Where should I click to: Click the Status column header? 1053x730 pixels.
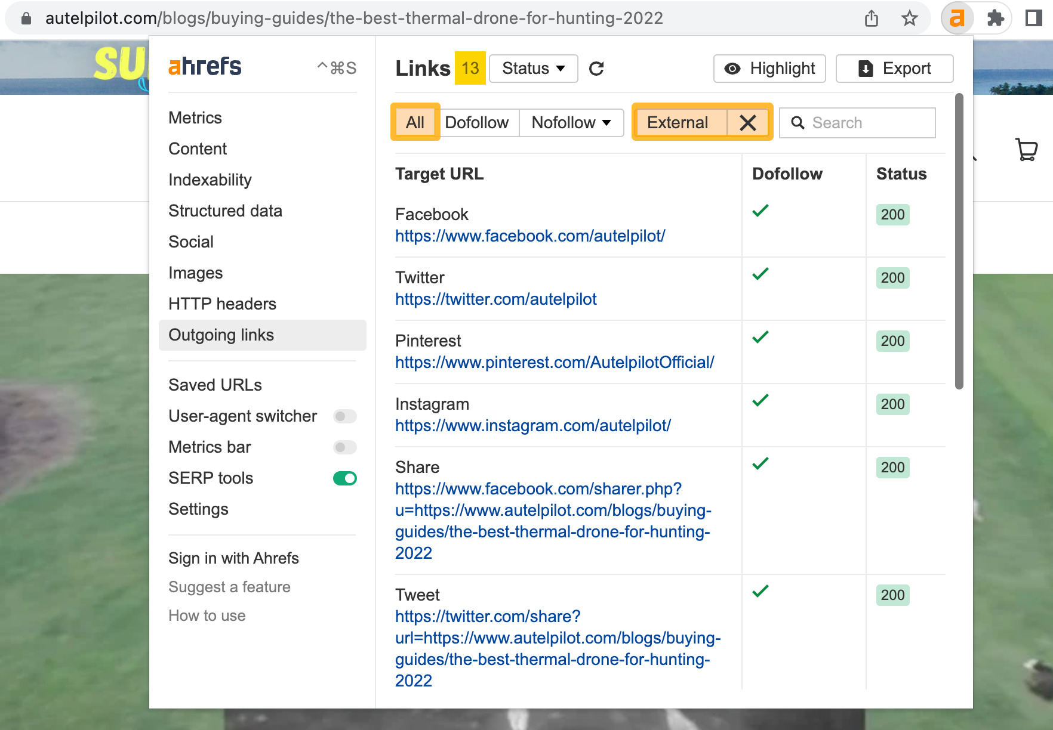click(901, 174)
